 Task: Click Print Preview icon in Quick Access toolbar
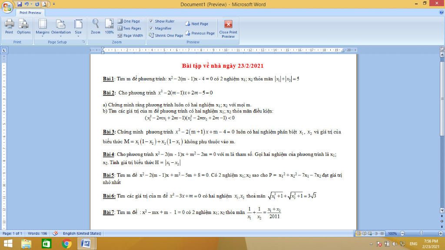click(44, 4)
